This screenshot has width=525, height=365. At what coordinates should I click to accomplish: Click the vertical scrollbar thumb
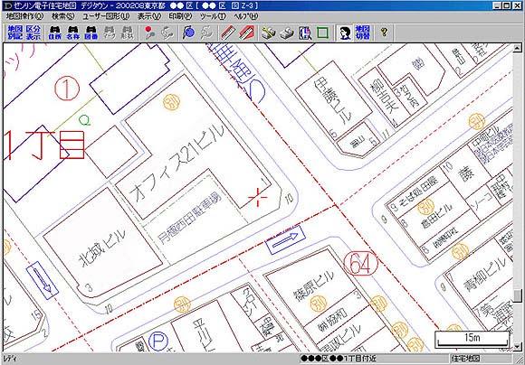point(517,295)
